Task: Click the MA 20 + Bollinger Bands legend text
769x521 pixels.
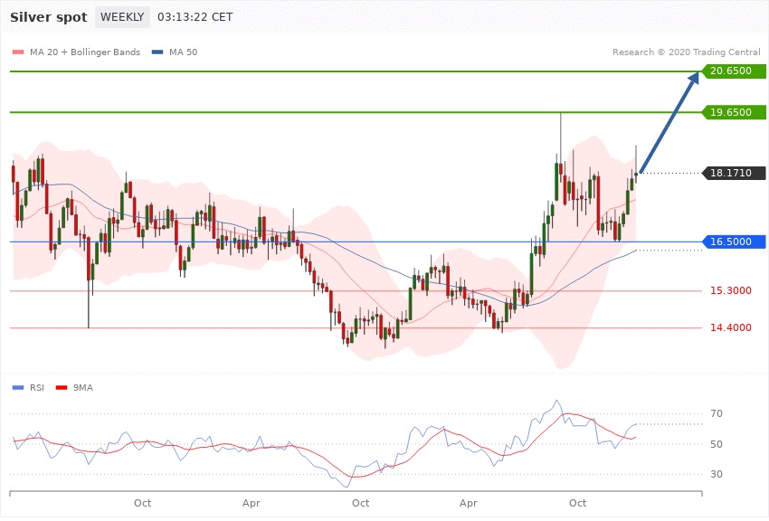Action: coord(85,52)
